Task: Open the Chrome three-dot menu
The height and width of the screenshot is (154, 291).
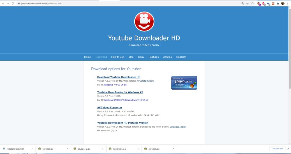Action: pos(288,3)
